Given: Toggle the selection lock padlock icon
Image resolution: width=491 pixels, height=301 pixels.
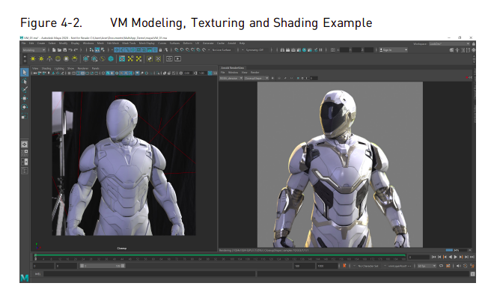Looking at the screenshot, I should 160,50.
